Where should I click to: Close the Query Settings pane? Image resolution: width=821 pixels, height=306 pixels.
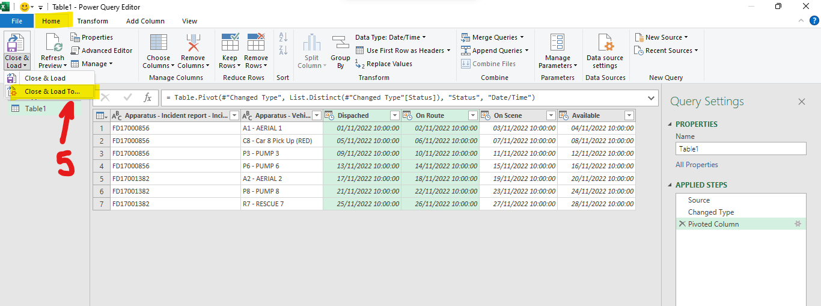(x=801, y=102)
